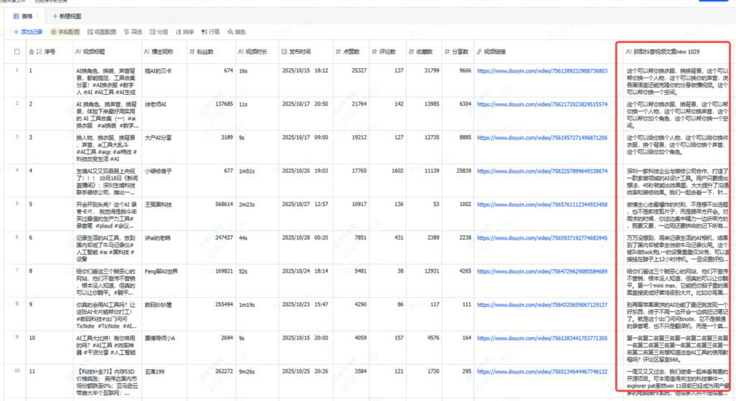
Task: Click the lock icon beside 序号 header
Action: click(x=32, y=52)
